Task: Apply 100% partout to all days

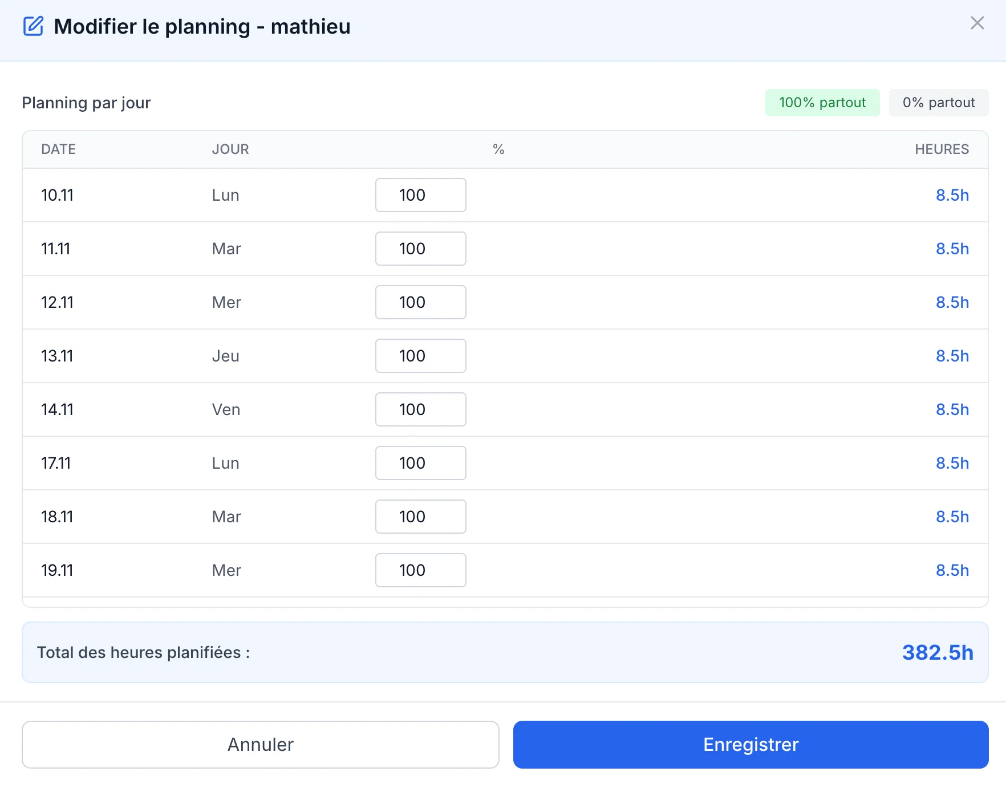Action: point(822,103)
